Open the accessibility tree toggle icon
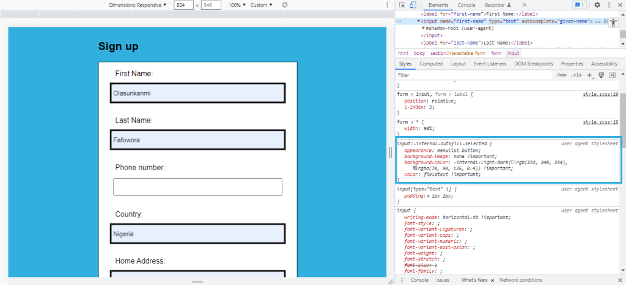This screenshot has width=626, height=285. 614,23
